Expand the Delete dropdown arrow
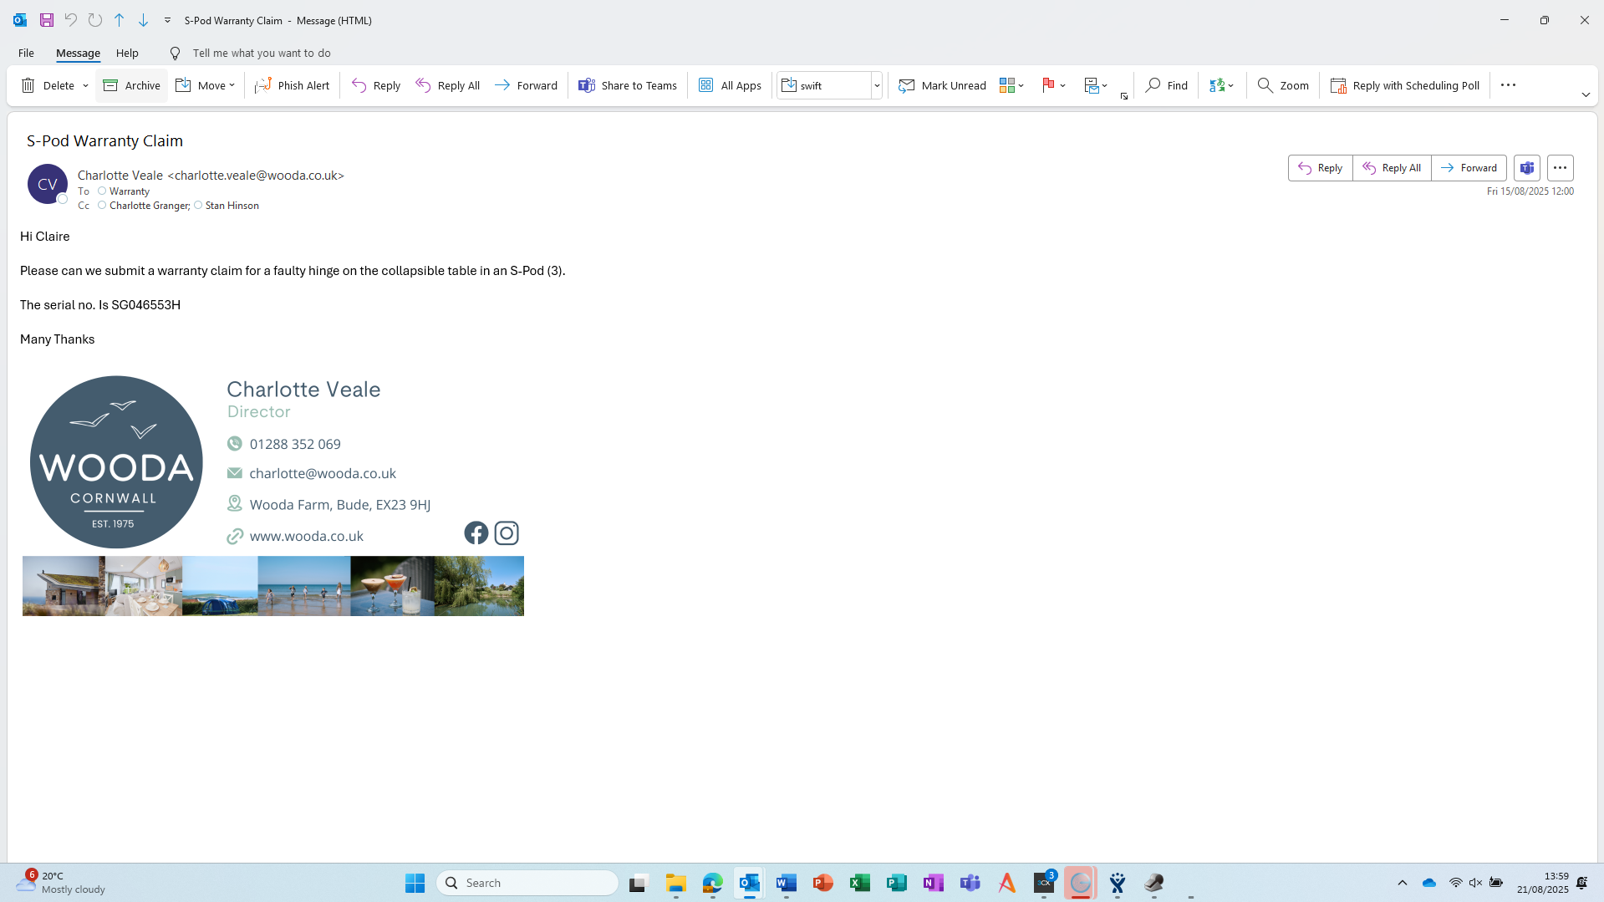 pyautogui.click(x=85, y=85)
